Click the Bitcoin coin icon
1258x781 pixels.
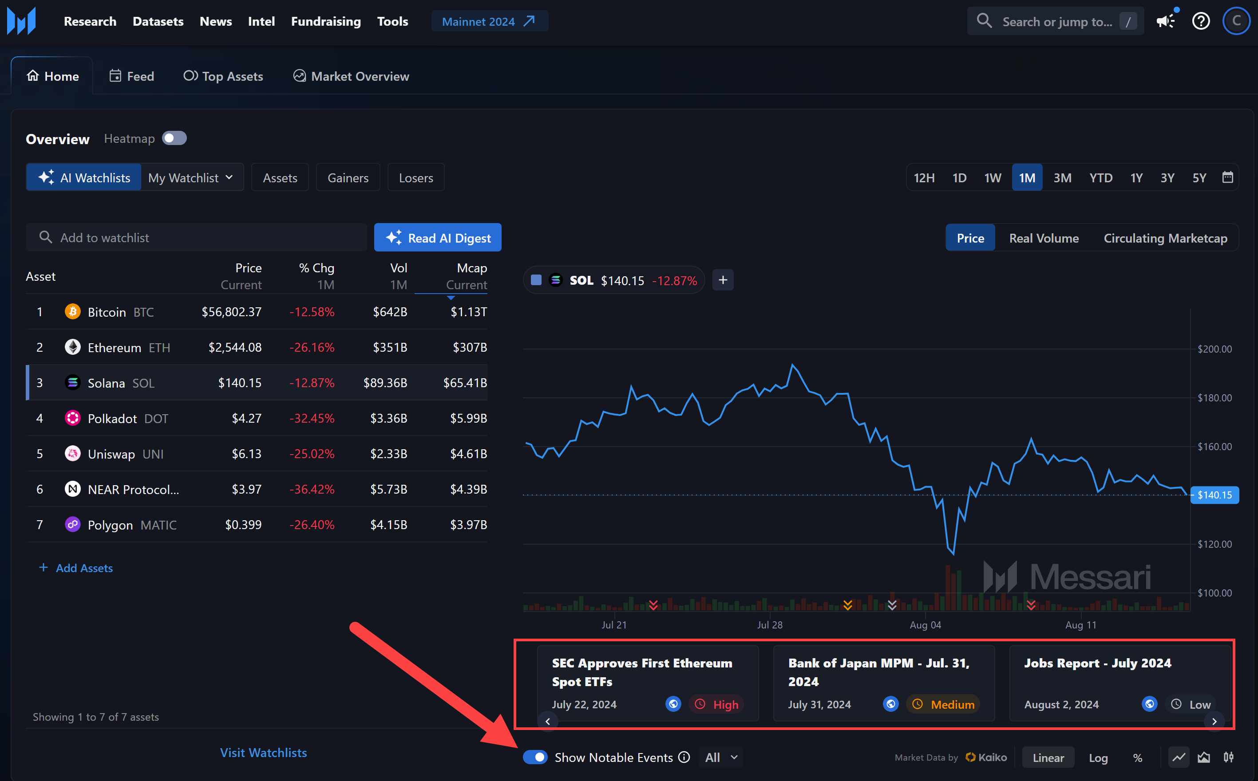[72, 311]
